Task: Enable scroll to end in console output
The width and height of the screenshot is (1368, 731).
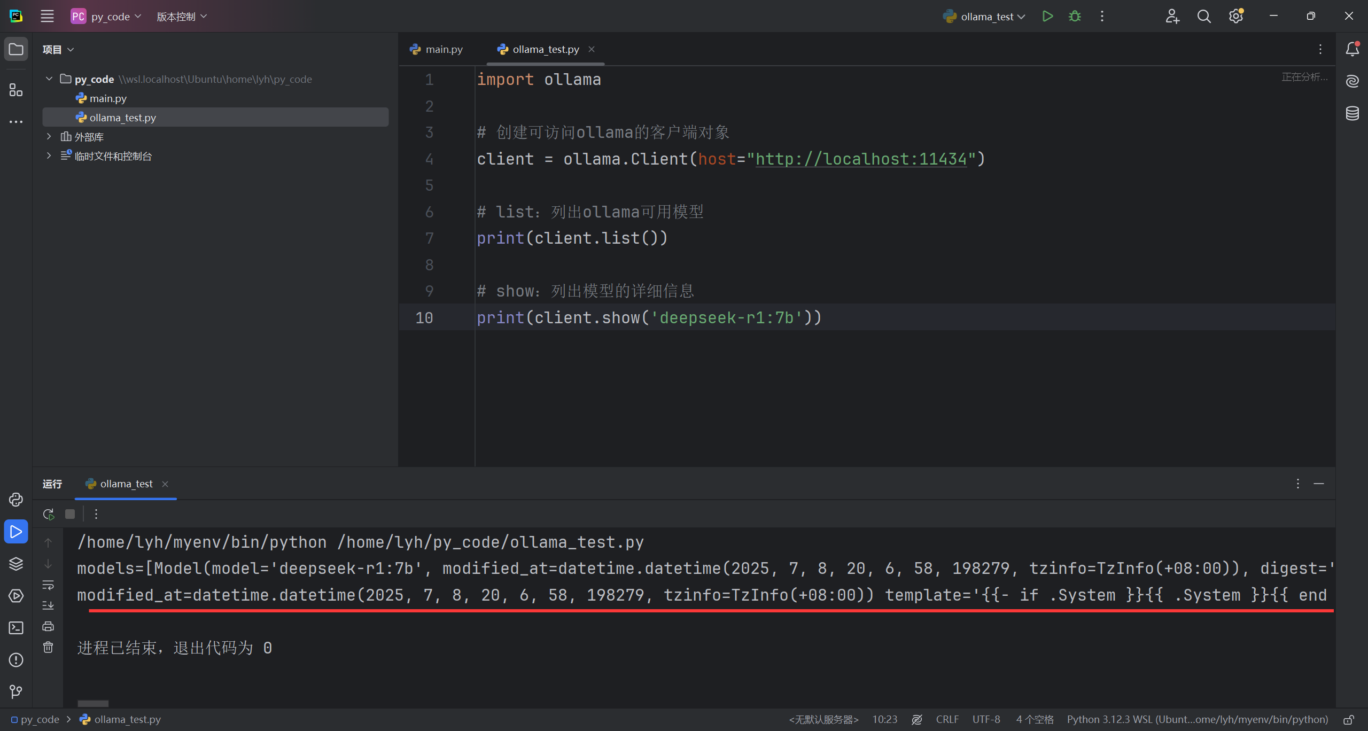Action: [x=48, y=605]
